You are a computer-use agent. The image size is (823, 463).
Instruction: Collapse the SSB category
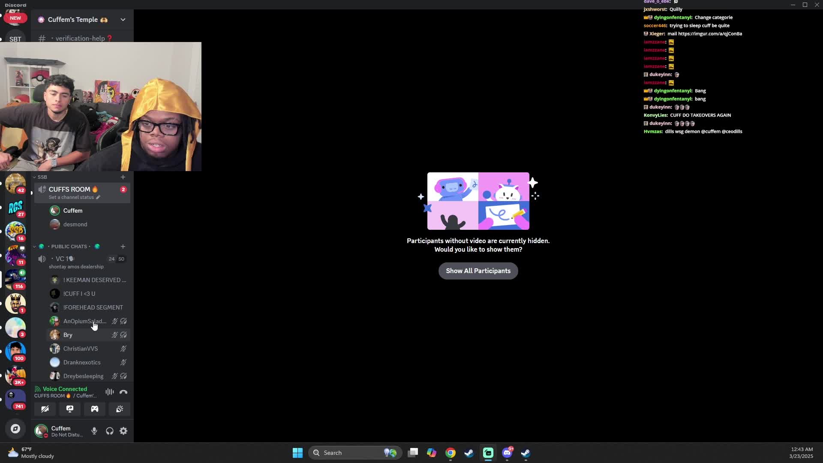pyautogui.click(x=41, y=177)
